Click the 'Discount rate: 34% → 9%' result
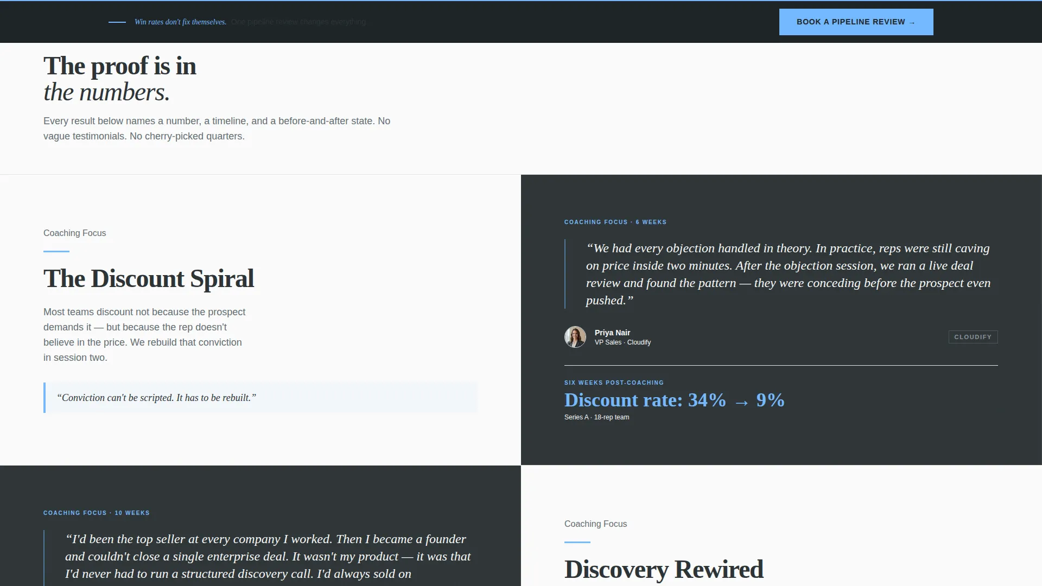 tap(674, 400)
